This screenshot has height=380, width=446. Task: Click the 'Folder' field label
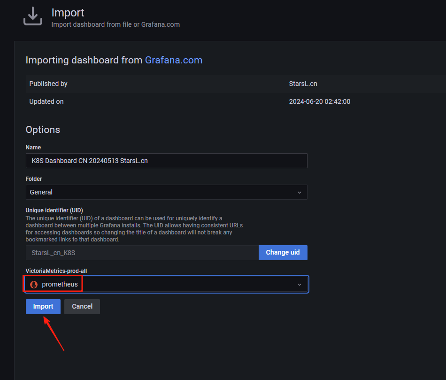click(33, 179)
